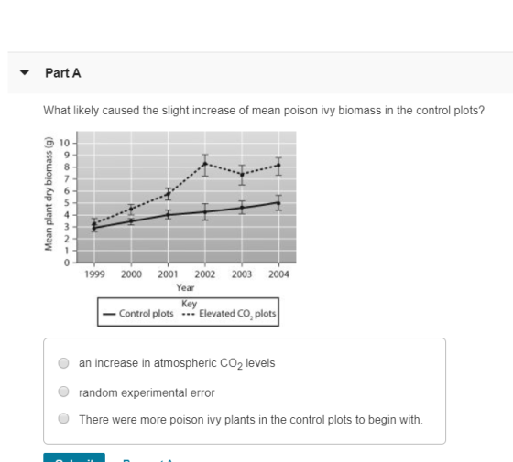Click the solid line icon beside Control plots
Viewport: 513px width, 462px height.
coord(109,314)
